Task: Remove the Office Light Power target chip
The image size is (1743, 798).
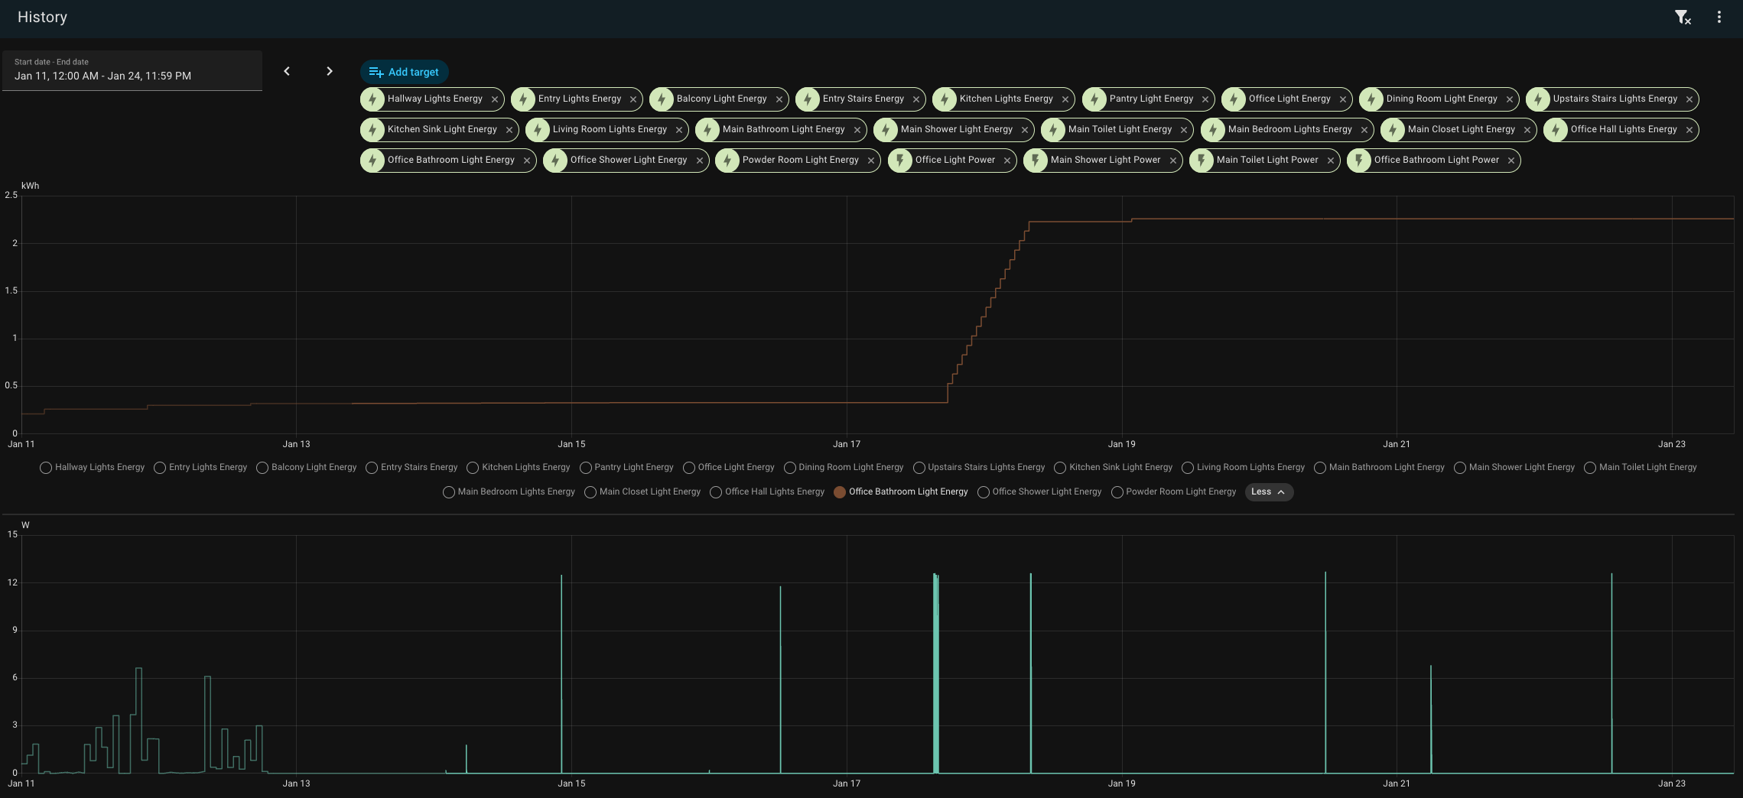Action: (1007, 161)
